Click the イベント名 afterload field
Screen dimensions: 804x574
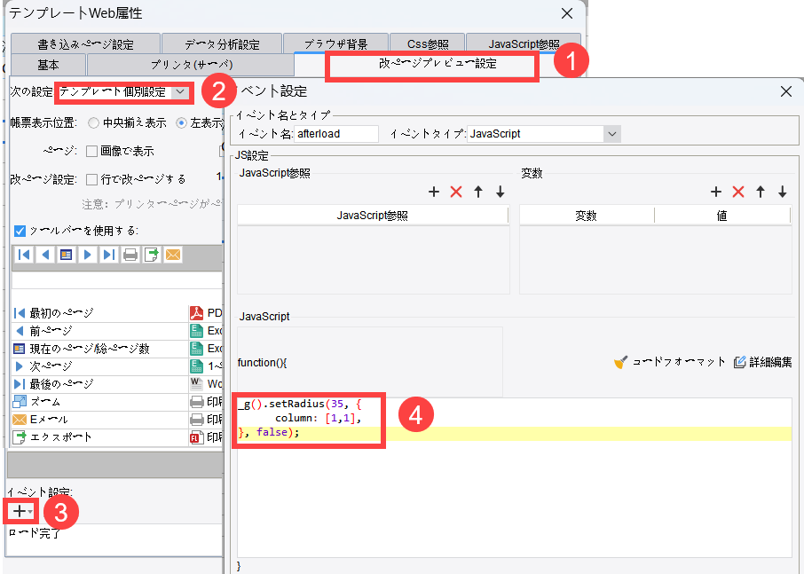(x=336, y=134)
